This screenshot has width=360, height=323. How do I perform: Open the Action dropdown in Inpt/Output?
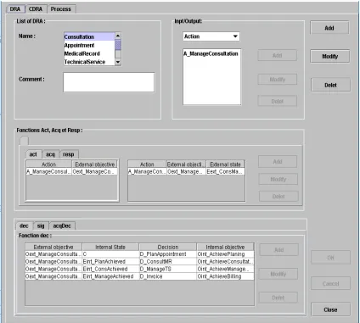pos(211,36)
